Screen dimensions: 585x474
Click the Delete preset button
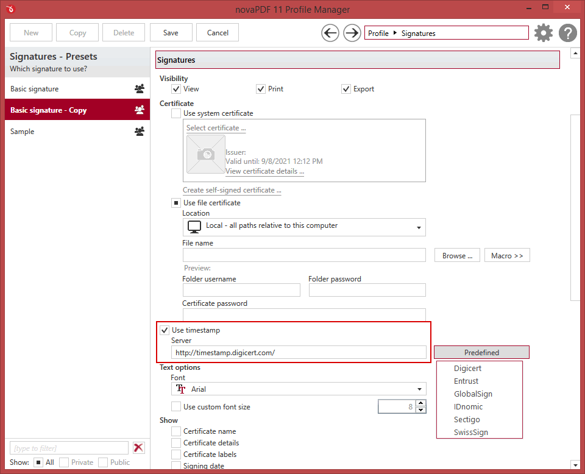point(124,32)
